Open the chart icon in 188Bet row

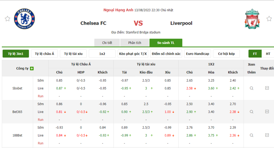[267, 135]
